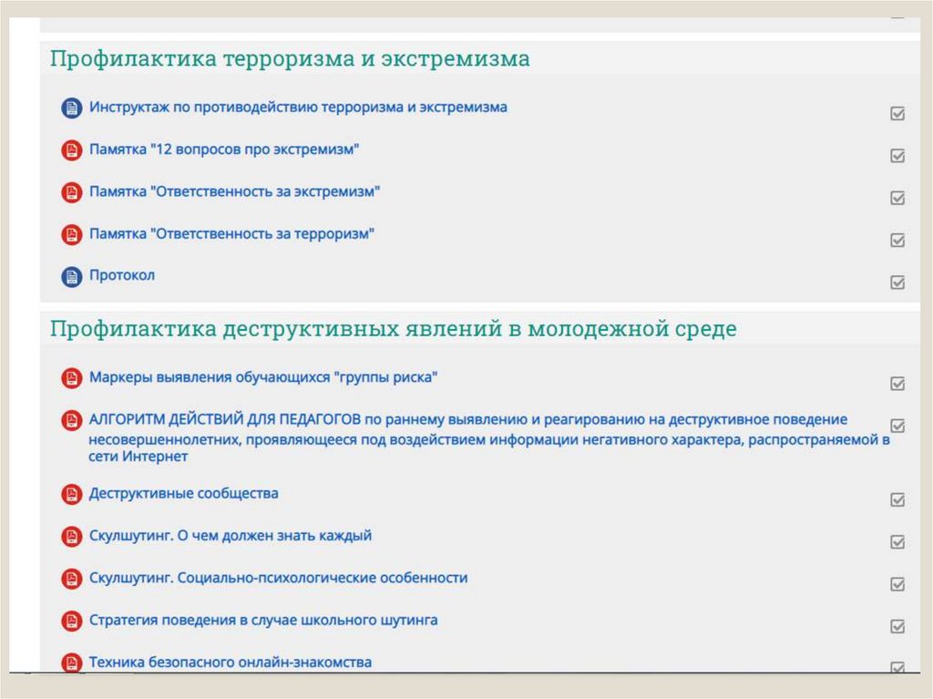Click PDF icon beside АЛГОРИТМ ДЕЙСТВИЙ ДЛЯ ПЕДАГОГОВ
The width and height of the screenshot is (933, 699).
coord(71,420)
